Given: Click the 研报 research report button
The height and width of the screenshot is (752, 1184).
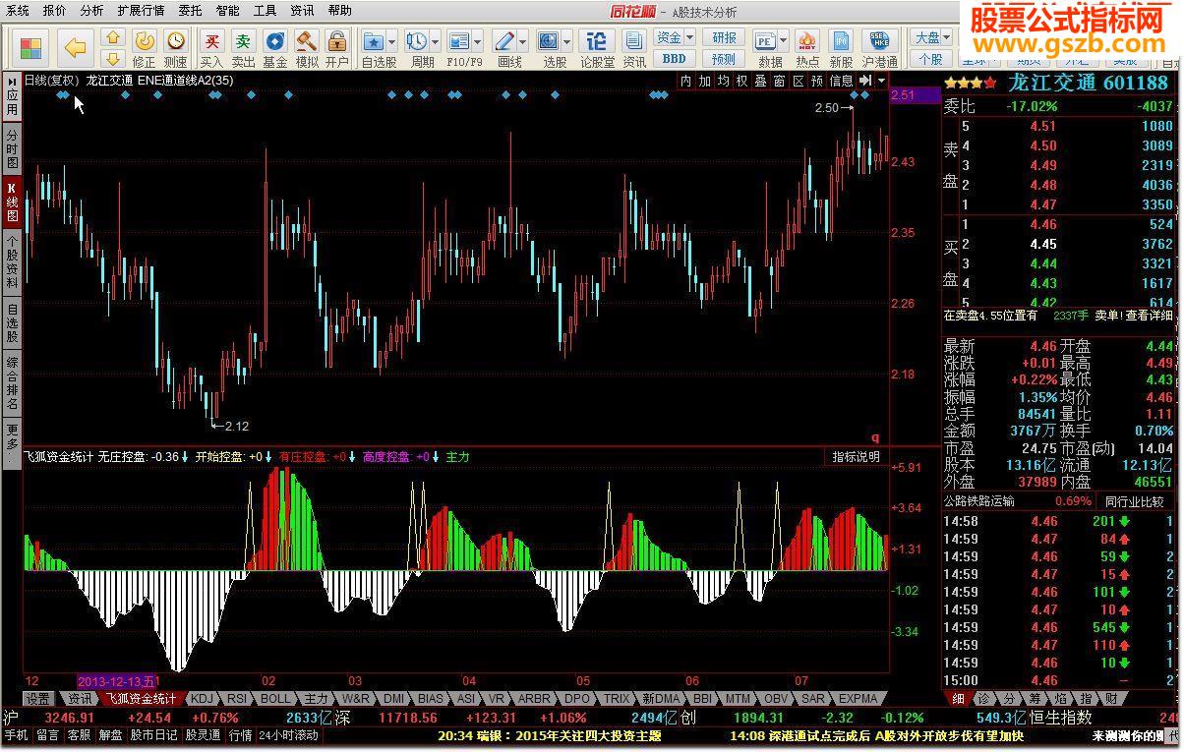Looking at the screenshot, I should (724, 37).
